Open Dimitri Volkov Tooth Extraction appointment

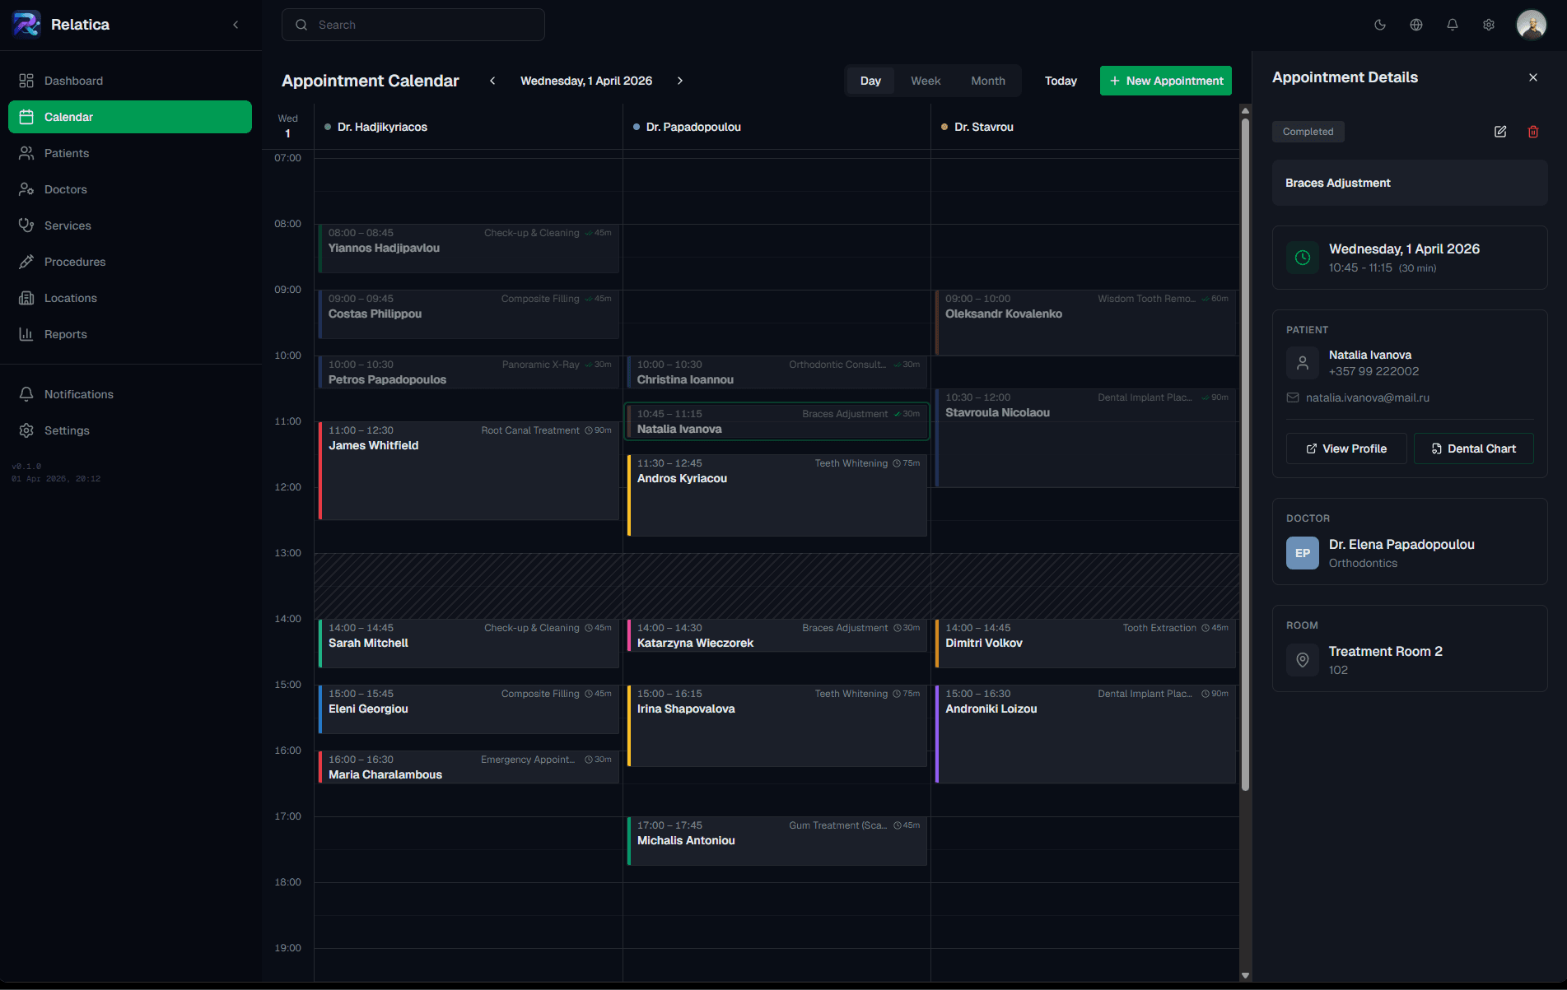click(x=1085, y=644)
